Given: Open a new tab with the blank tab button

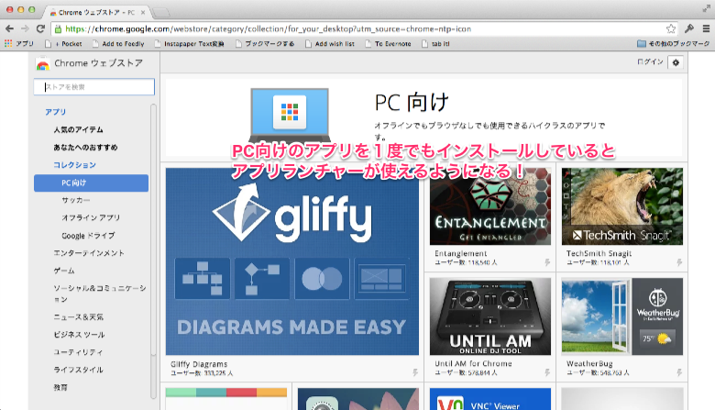Looking at the screenshot, I should click(x=160, y=12).
